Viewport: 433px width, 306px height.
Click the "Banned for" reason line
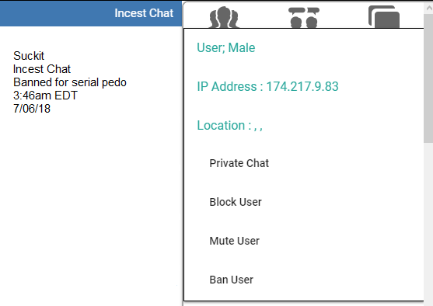tap(70, 82)
